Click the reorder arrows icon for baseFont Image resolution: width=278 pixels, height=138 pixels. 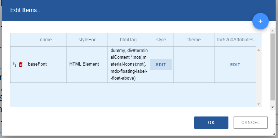pyautogui.click(x=14, y=65)
